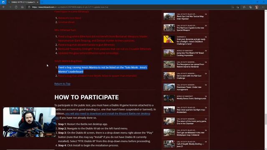Go to the browser Home icon

tap(22, 7)
